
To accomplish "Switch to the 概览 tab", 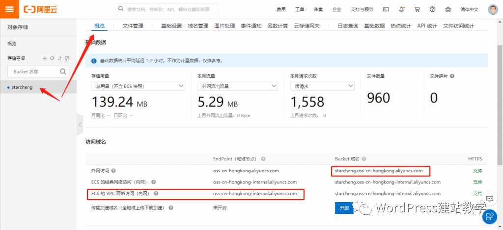I will pyautogui.click(x=99, y=26).
